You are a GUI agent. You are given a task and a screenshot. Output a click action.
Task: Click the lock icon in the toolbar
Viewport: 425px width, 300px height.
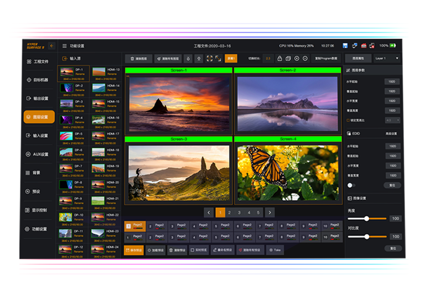(281, 58)
